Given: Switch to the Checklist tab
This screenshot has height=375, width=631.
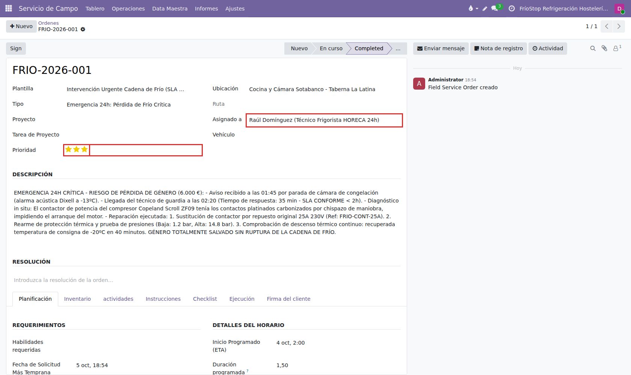Looking at the screenshot, I should click(x=205, y=299).
